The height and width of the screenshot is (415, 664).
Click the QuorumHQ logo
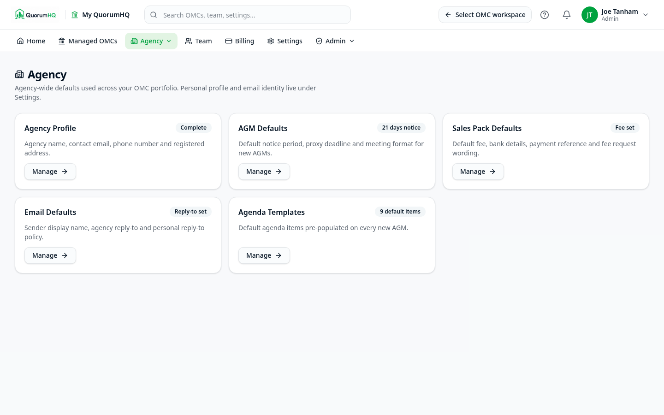36,15
